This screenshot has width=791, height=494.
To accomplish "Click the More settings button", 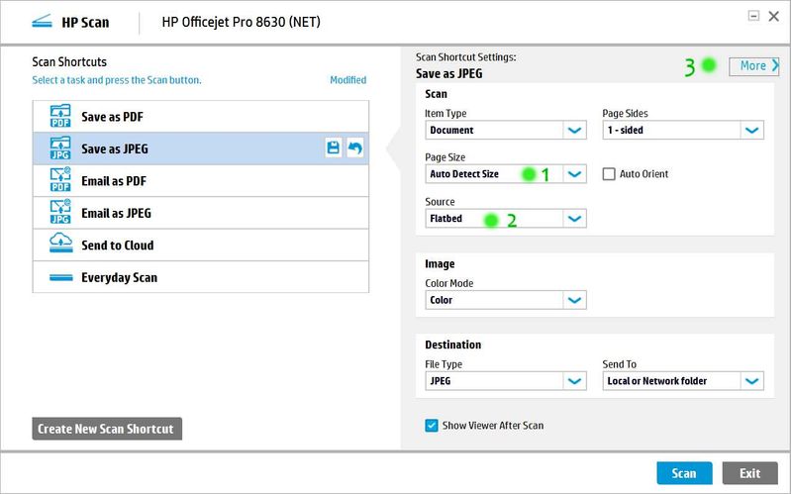I will click(754, 66).
